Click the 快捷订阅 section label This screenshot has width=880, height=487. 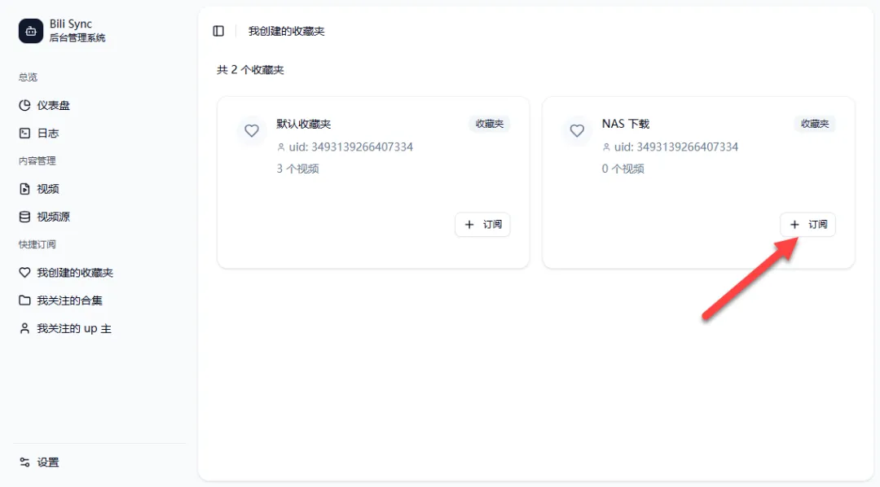pos(37,244)
